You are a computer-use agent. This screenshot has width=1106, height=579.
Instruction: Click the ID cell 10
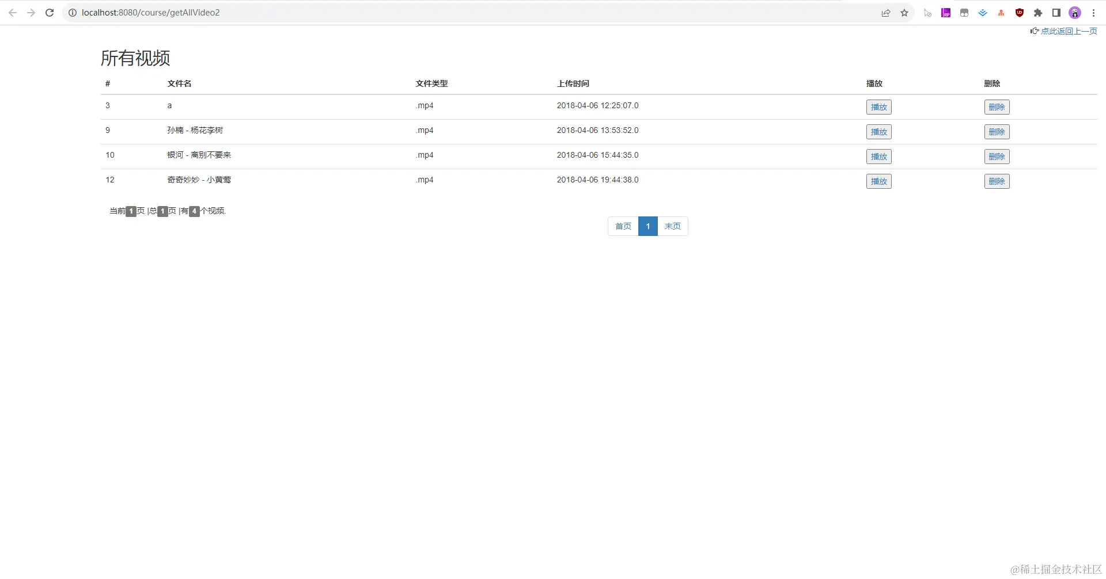pyautogui.click(x=110, y=155)
